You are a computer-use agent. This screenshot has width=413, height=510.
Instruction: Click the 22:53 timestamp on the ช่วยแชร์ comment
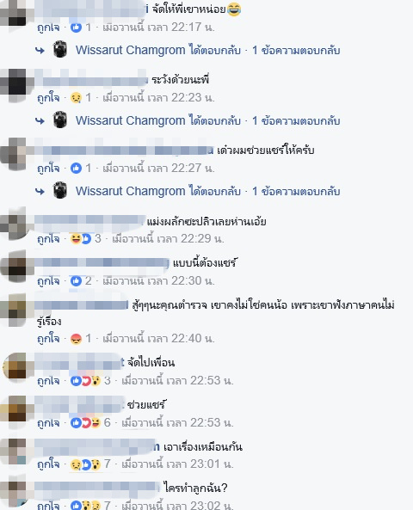coord(178,423)
